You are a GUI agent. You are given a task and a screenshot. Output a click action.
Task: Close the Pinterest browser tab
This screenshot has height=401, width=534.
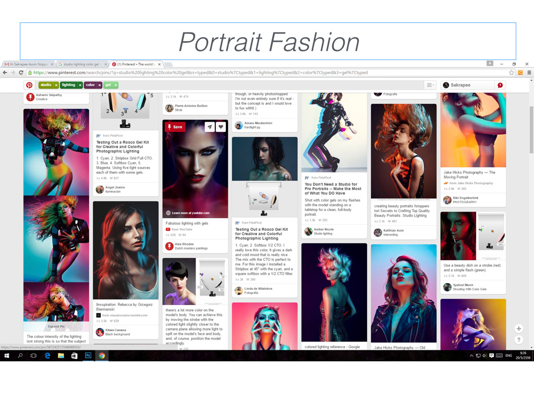(160, 64)
